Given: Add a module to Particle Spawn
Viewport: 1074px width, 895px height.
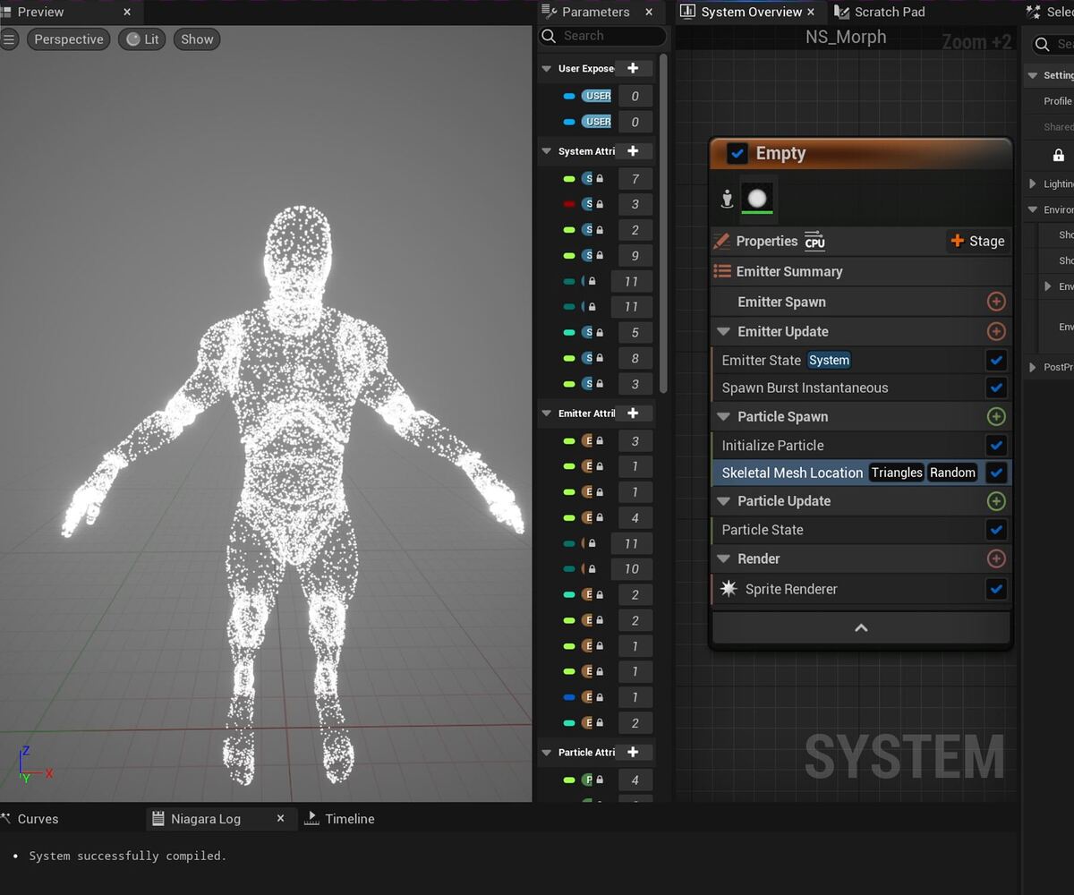Looking at the screenshot, I should pos(995,417).
